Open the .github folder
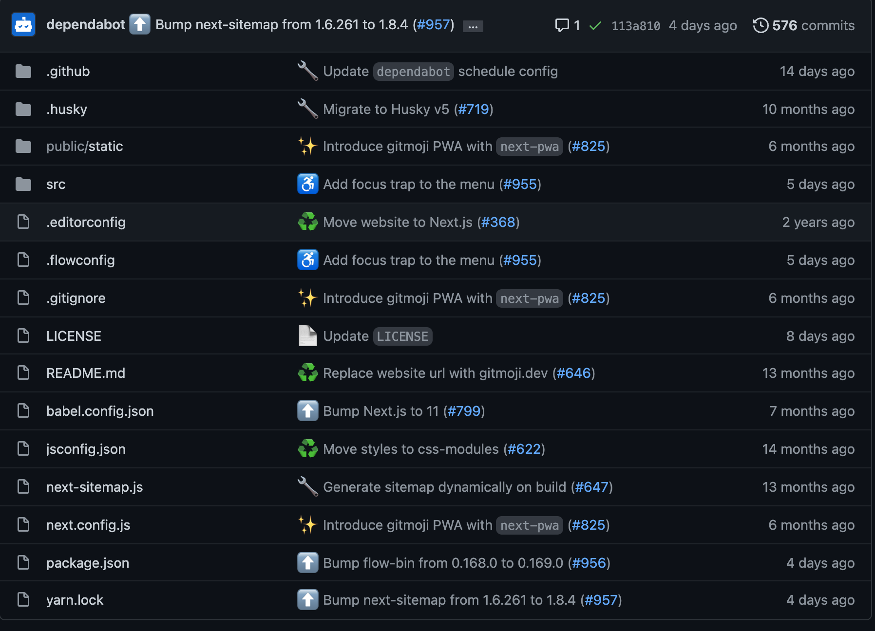The height and width of the screenshot is (631, 875). pyautogui.click(x=68, y=71)
